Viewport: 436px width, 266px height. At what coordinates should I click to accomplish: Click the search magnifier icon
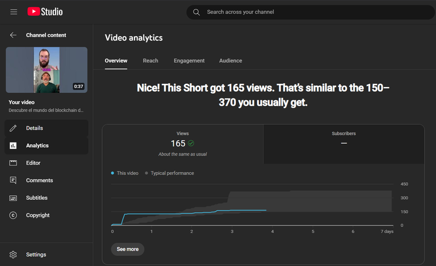point(196,12)
